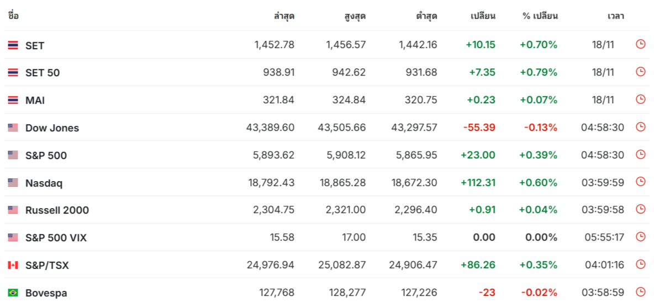Sort by the % เปลี่ยน column header
654x303 pixels.
click(540, 16)
